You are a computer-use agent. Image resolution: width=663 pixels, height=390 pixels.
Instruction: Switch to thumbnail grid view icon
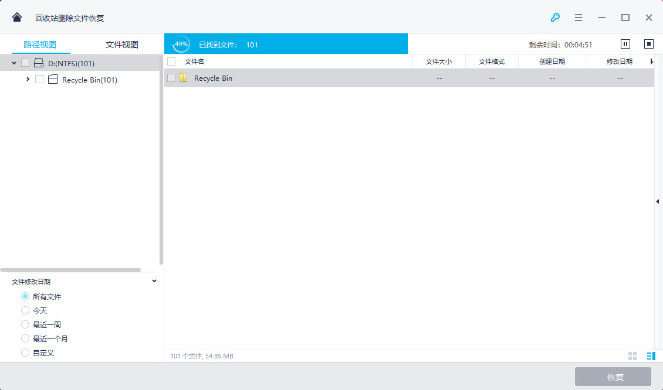click(632, 356)
